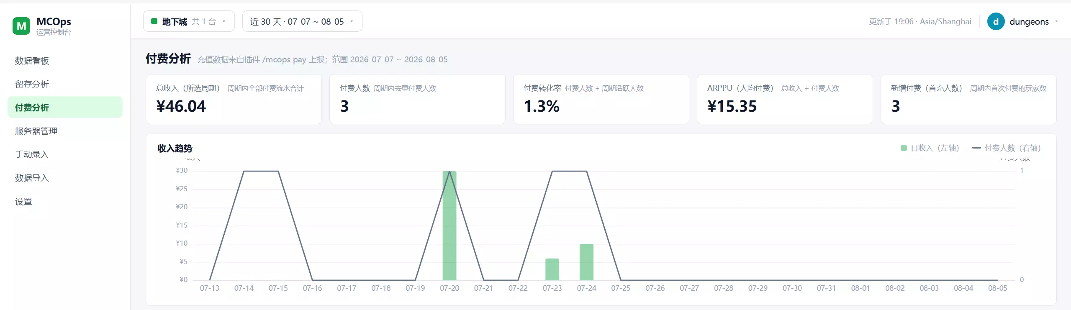Click the 07-13 x-axis date label
1071x310 pixels.
[x=209, y=288]
